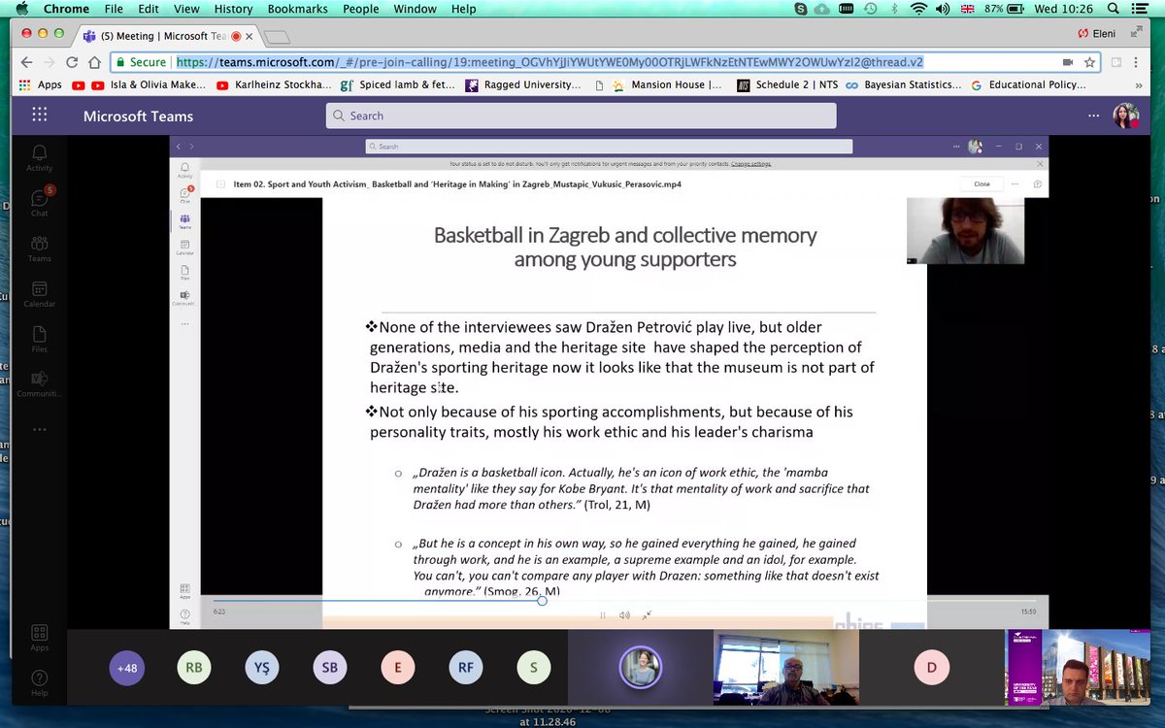Select the presenter's webcam thumbnail
Viewport: 1165px width, 728px height.
(965, 231)
